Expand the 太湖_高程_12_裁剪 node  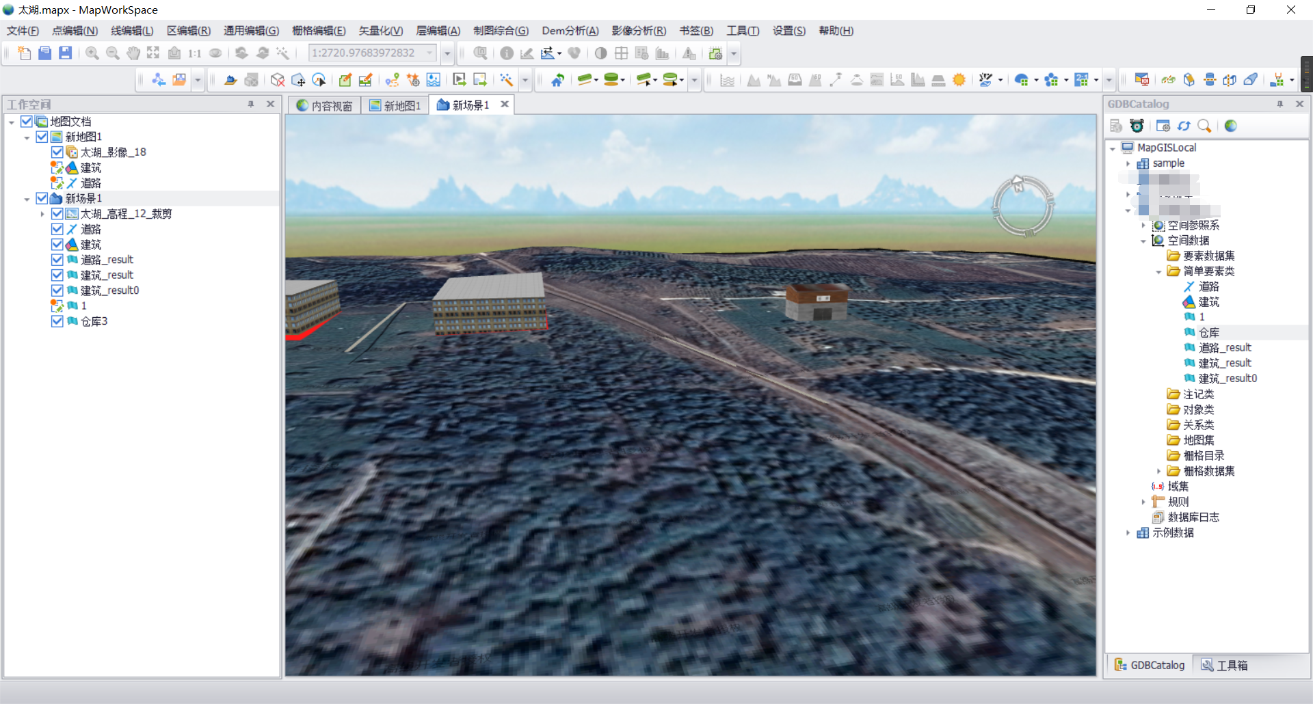tap(42, 214)
